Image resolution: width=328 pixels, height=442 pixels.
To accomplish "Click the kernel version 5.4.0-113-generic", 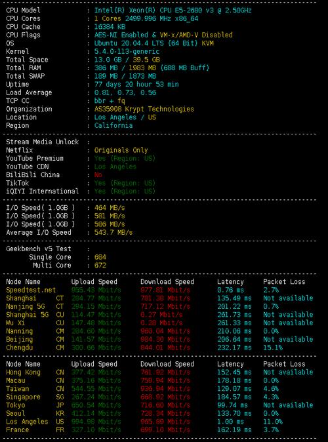I will coord(127,52).
